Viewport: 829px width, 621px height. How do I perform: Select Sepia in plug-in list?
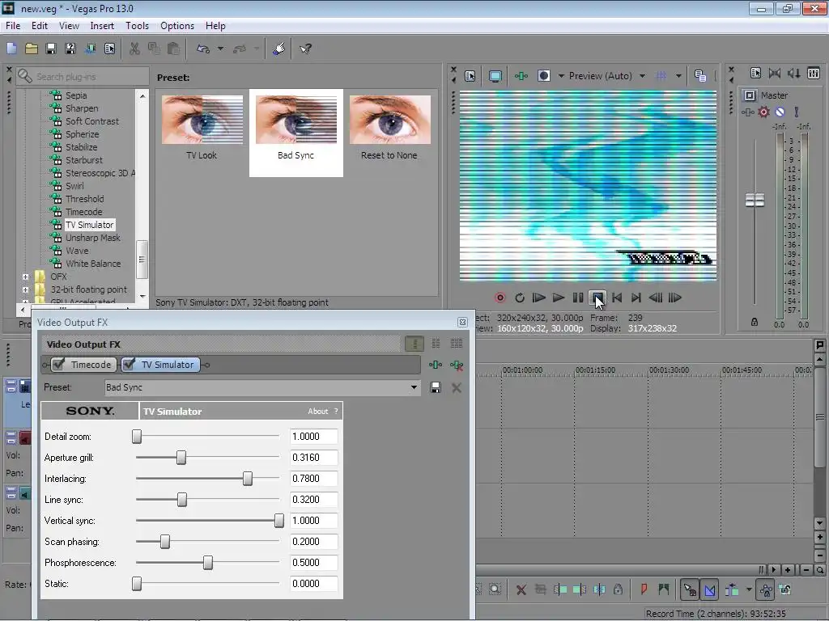click(x=75, y=95)
